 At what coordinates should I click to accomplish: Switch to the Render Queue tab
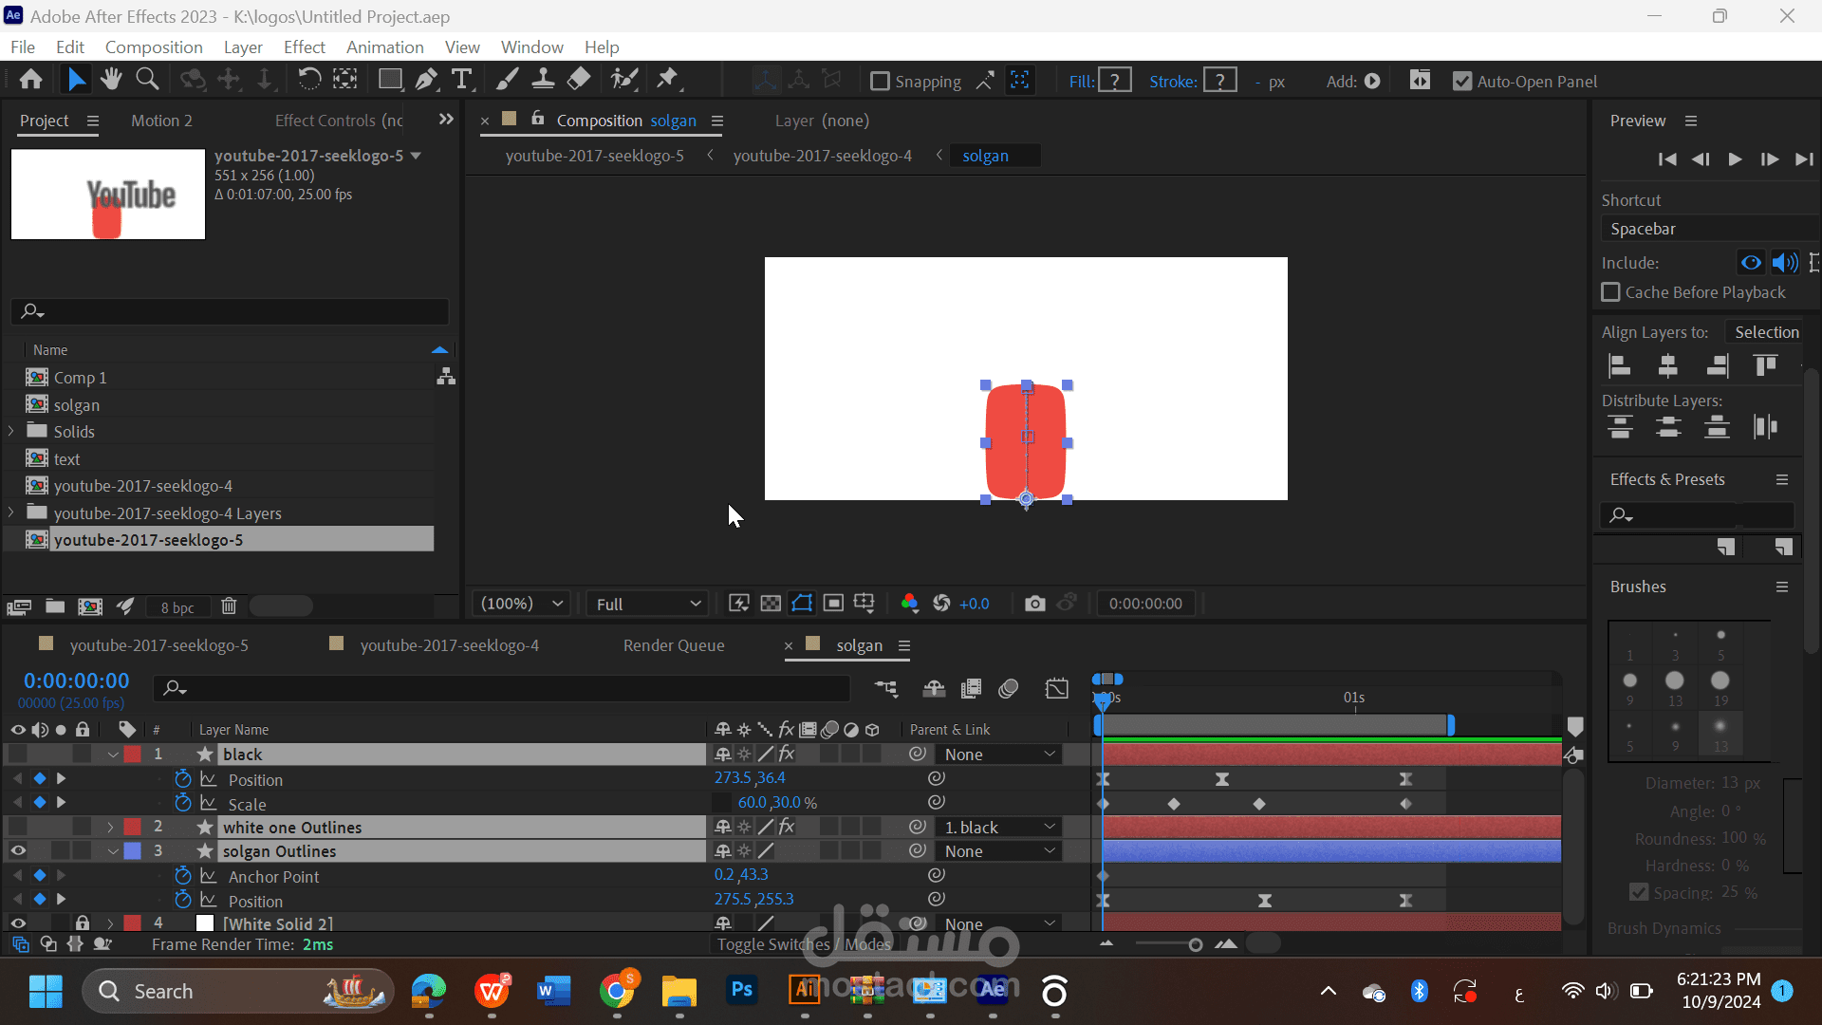click(x=673, y=645)
